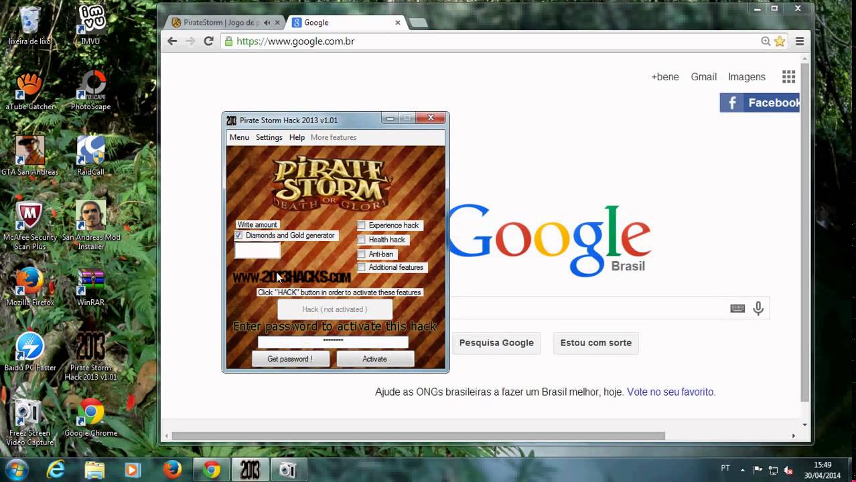
Task: Bookmark page with the star icon
Action: pos(780,42)
